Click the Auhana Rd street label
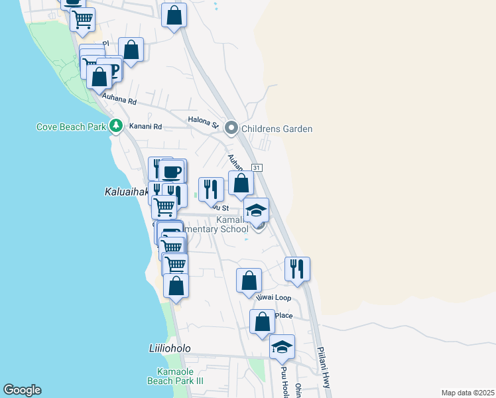This screenshot has height=398, width=496. tap(119, 99)
